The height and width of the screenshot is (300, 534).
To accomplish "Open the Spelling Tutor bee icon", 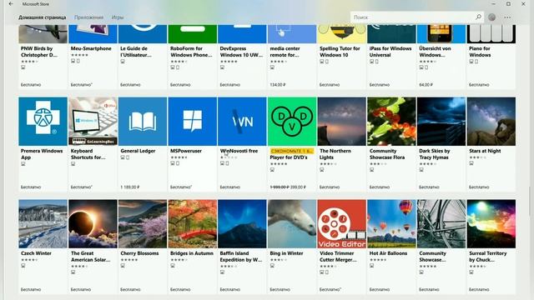I will [342, 33].
